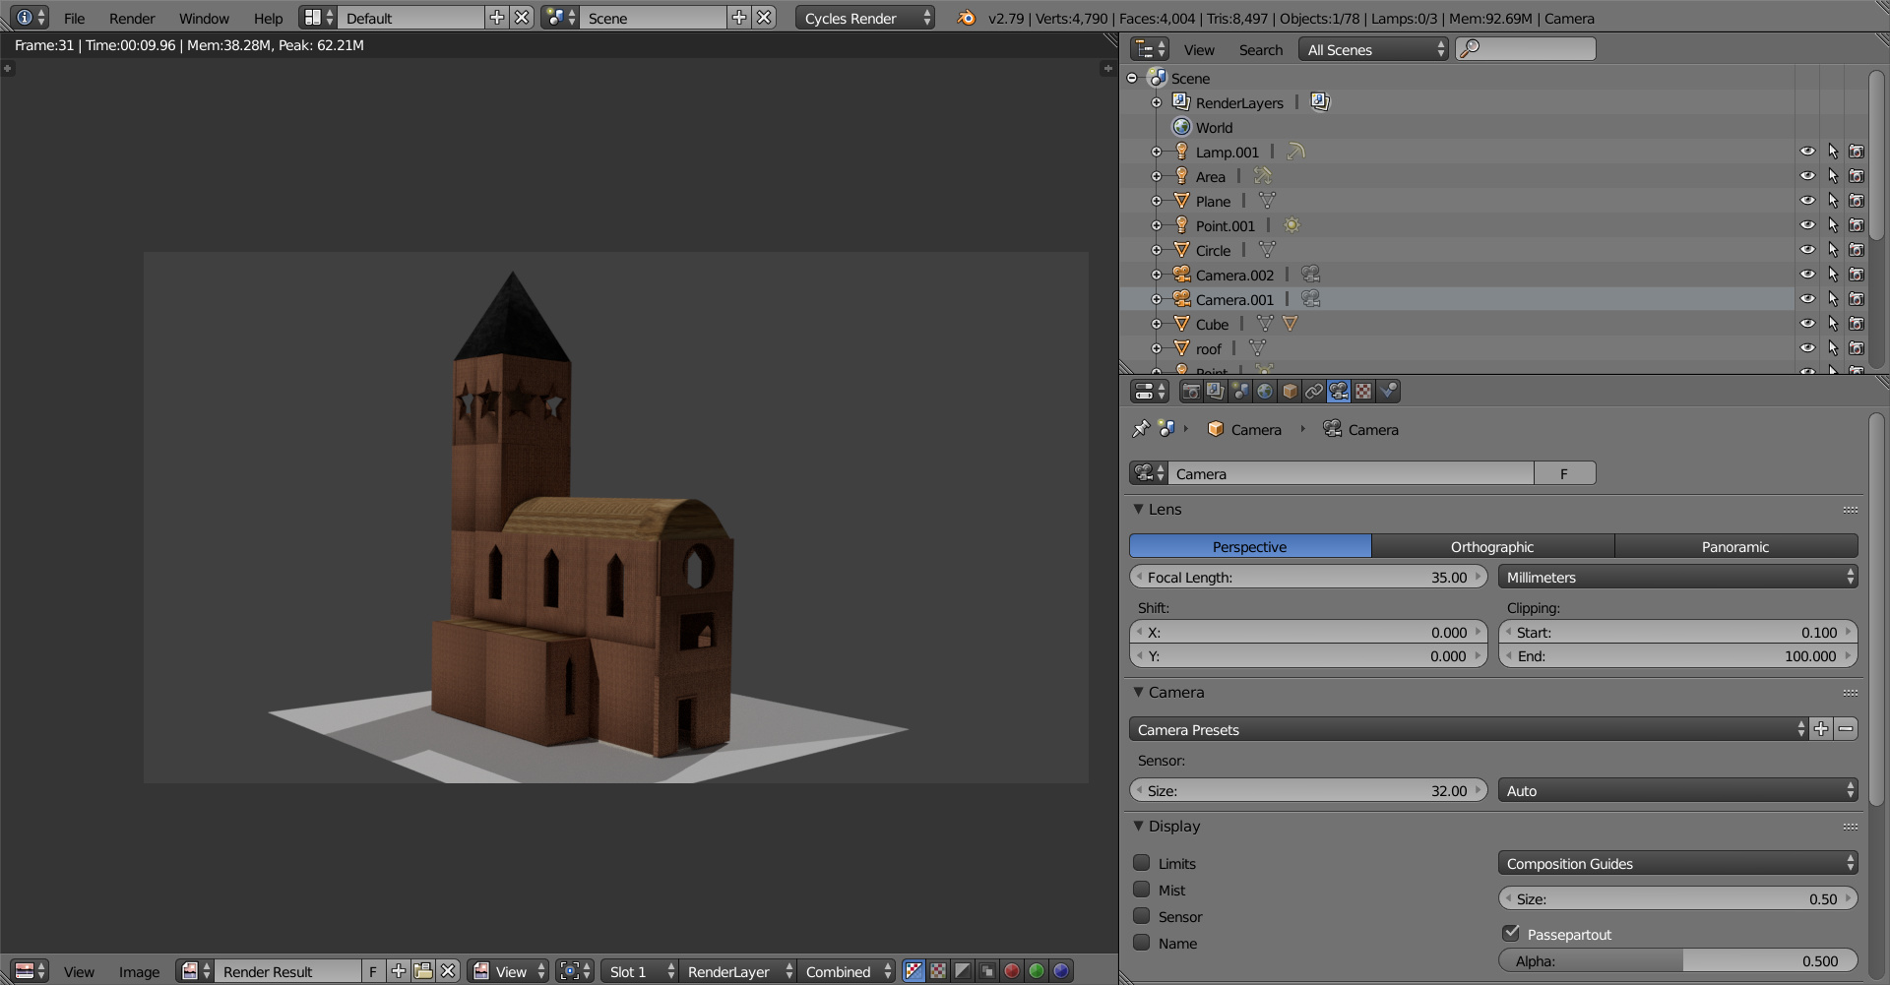
Task: Open the Render menu
Action: 132,18
